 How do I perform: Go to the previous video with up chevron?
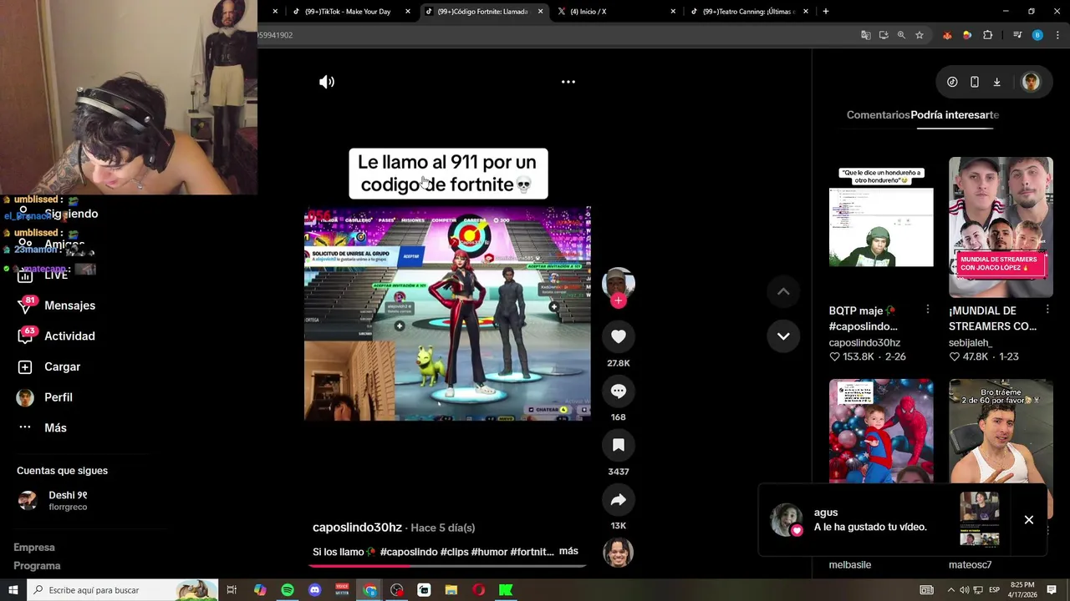coord(783,291)
